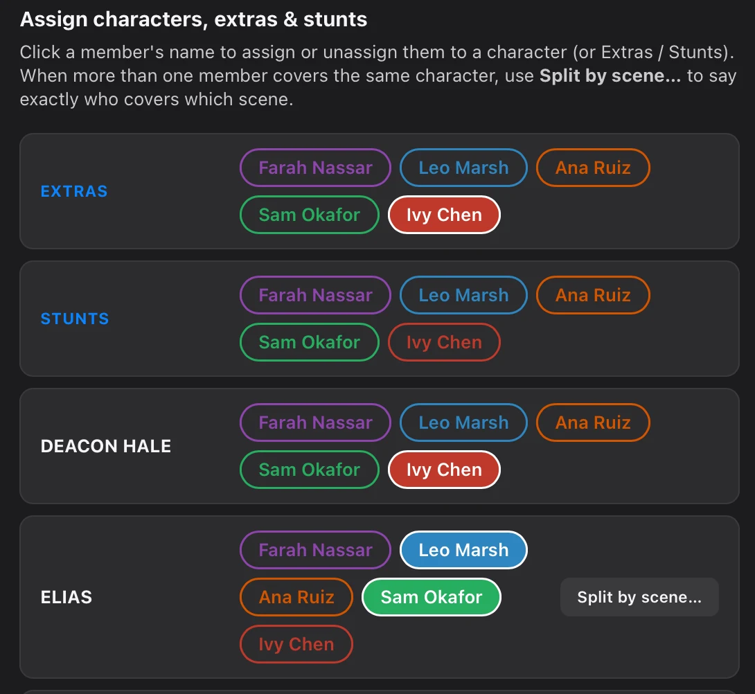Assign Ivy Chen to Stunts
Screen dimensions: 755x694
click(444, 342)
